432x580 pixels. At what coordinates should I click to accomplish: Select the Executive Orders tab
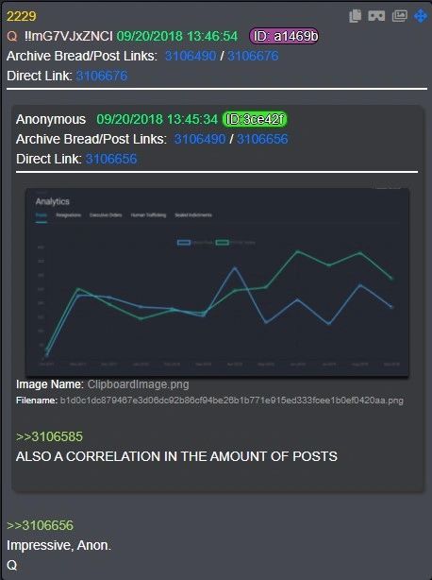tap(106, 215)
